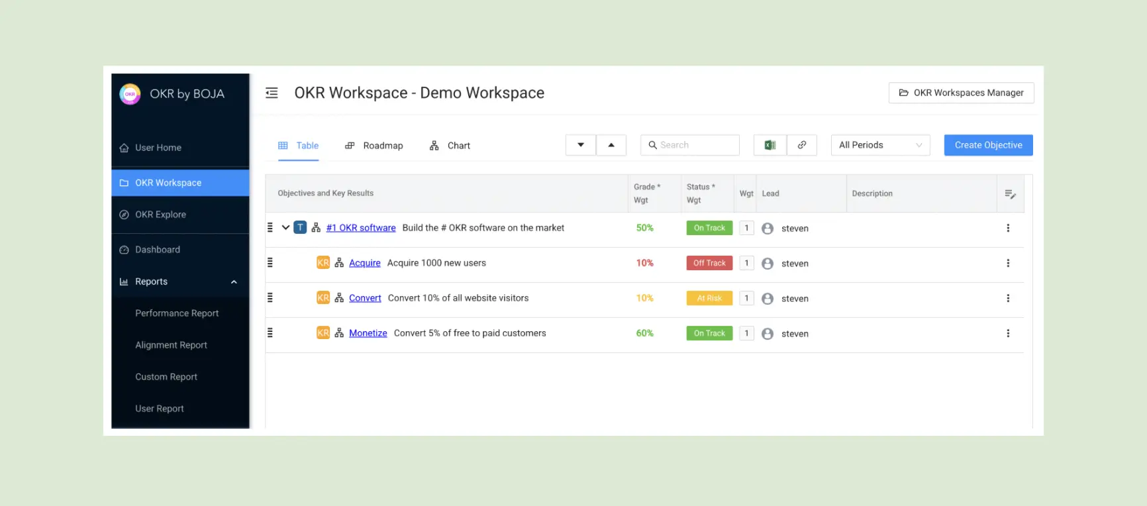Screen dimensions: 1147x506
Task: Open the Convert key result link
Action: [365, 298]
